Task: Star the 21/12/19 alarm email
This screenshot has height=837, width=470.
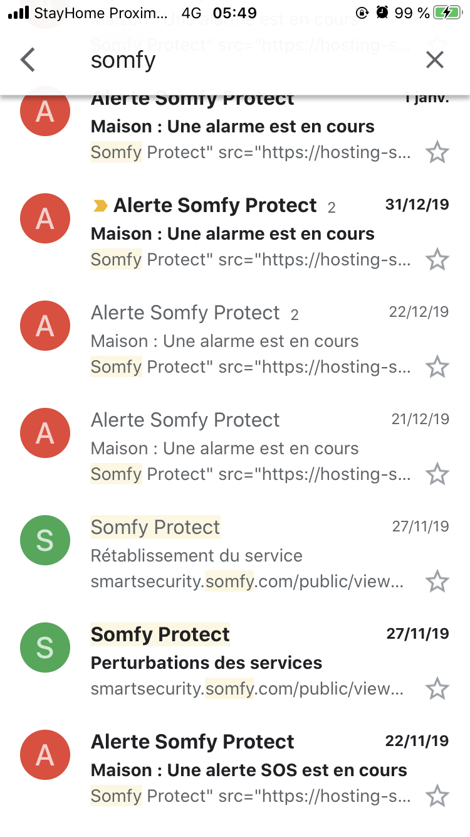Action: coord(437,474)
